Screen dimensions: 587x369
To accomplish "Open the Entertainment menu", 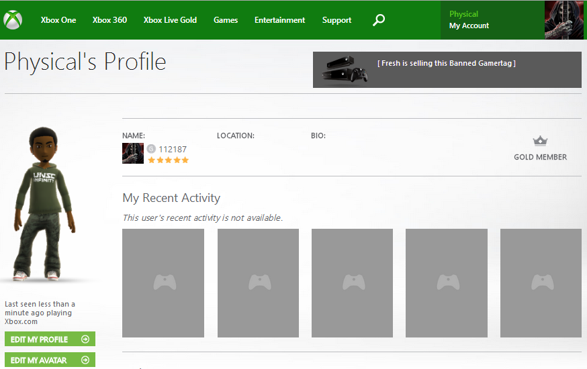I will 279,20.
